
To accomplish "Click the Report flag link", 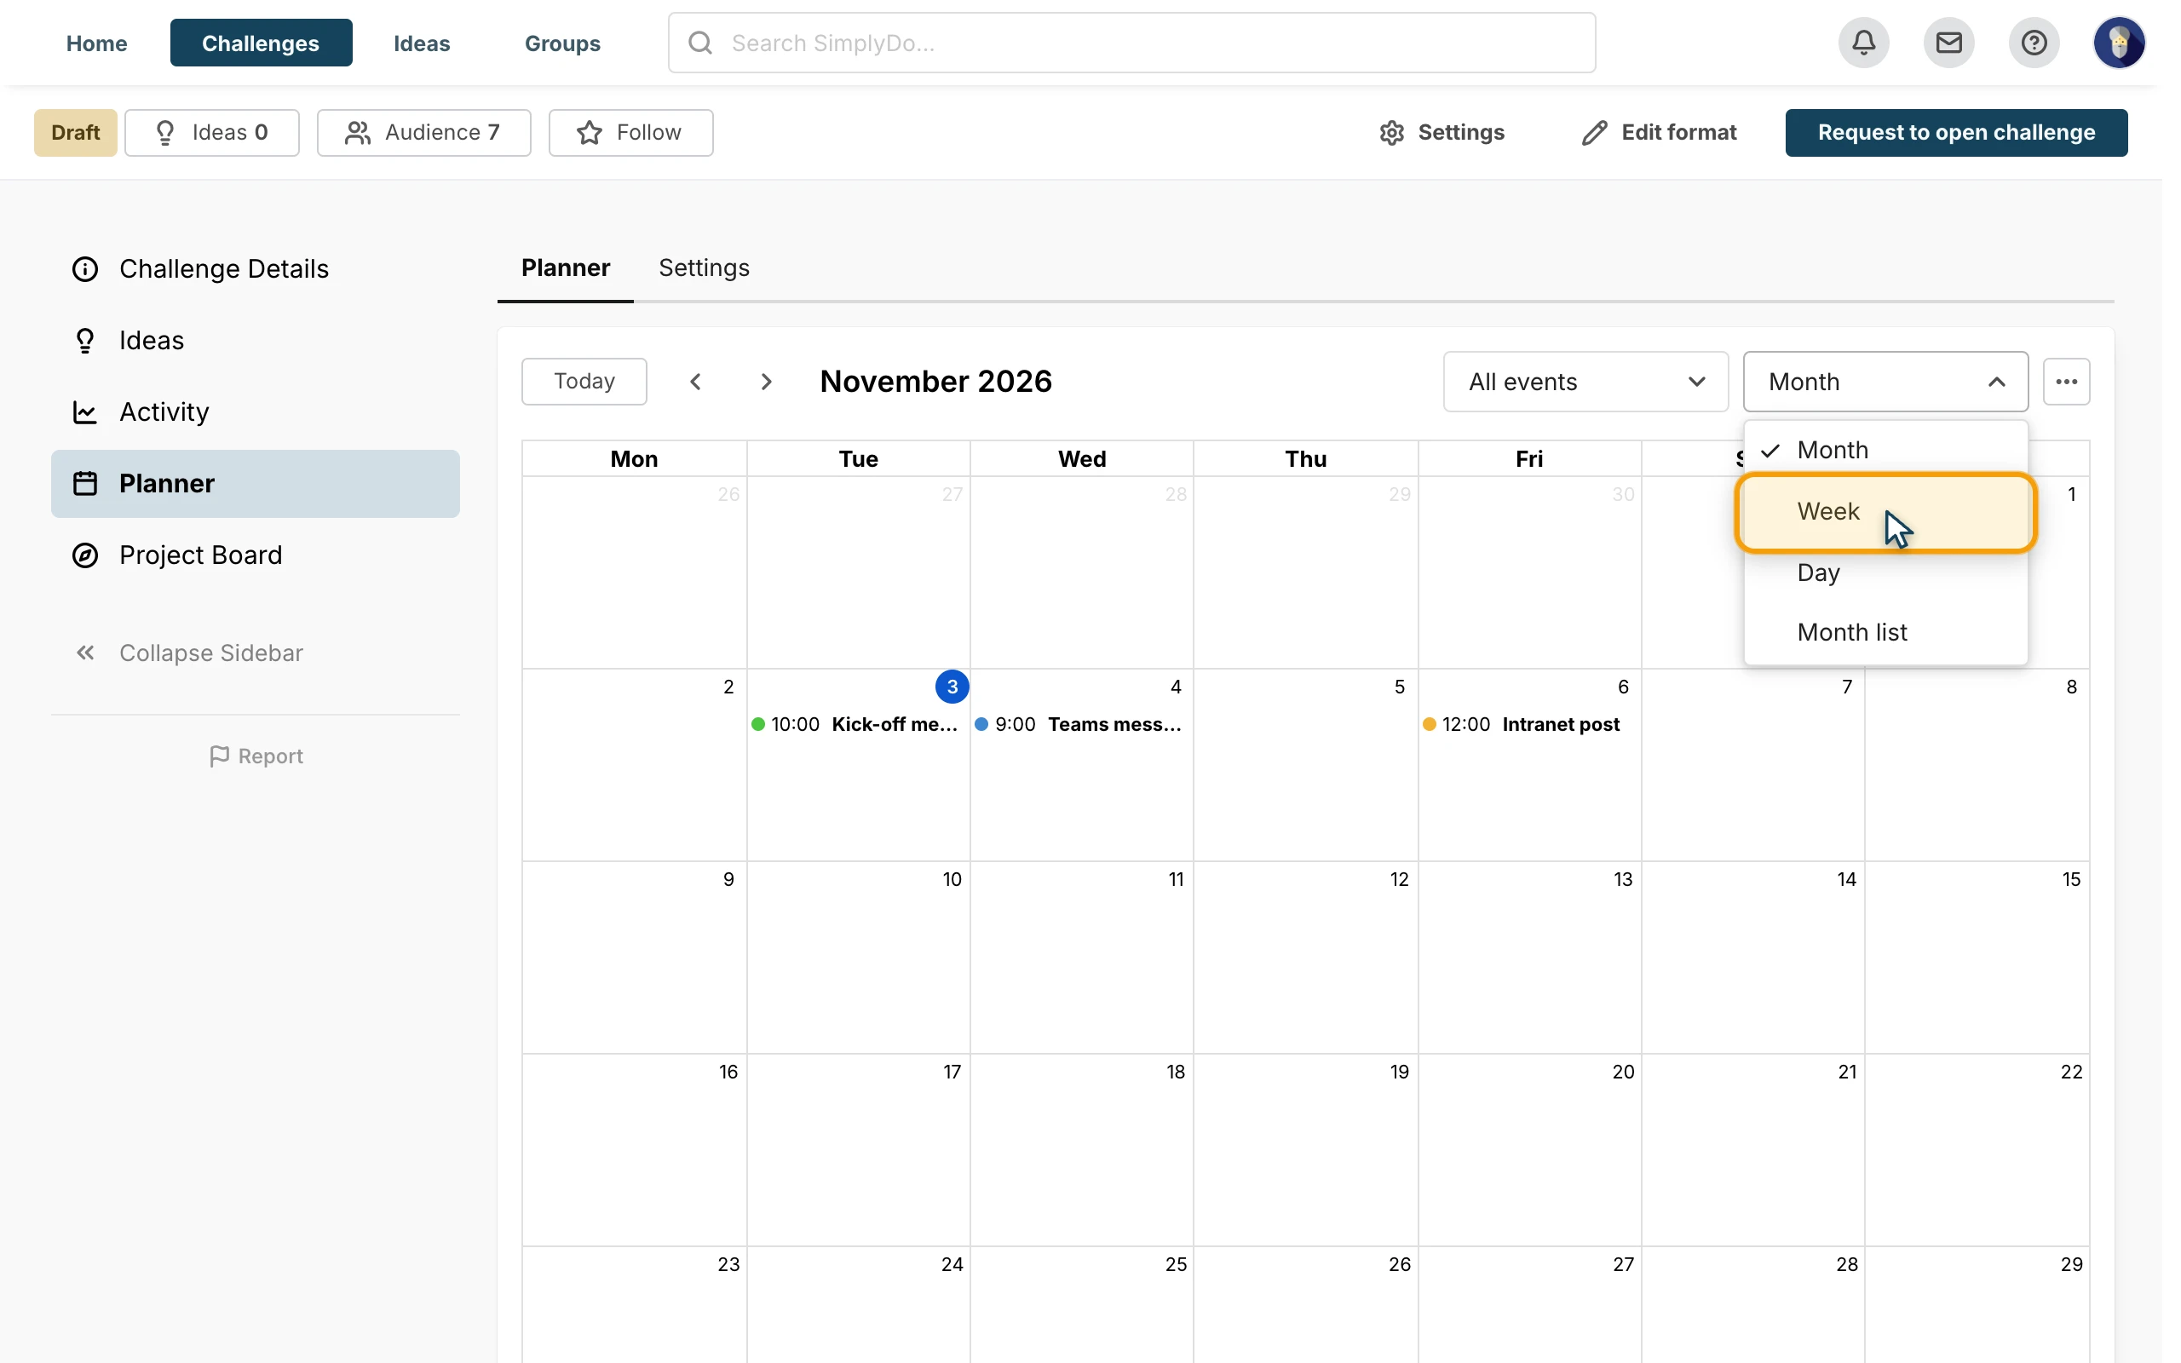I will [256, 756].
